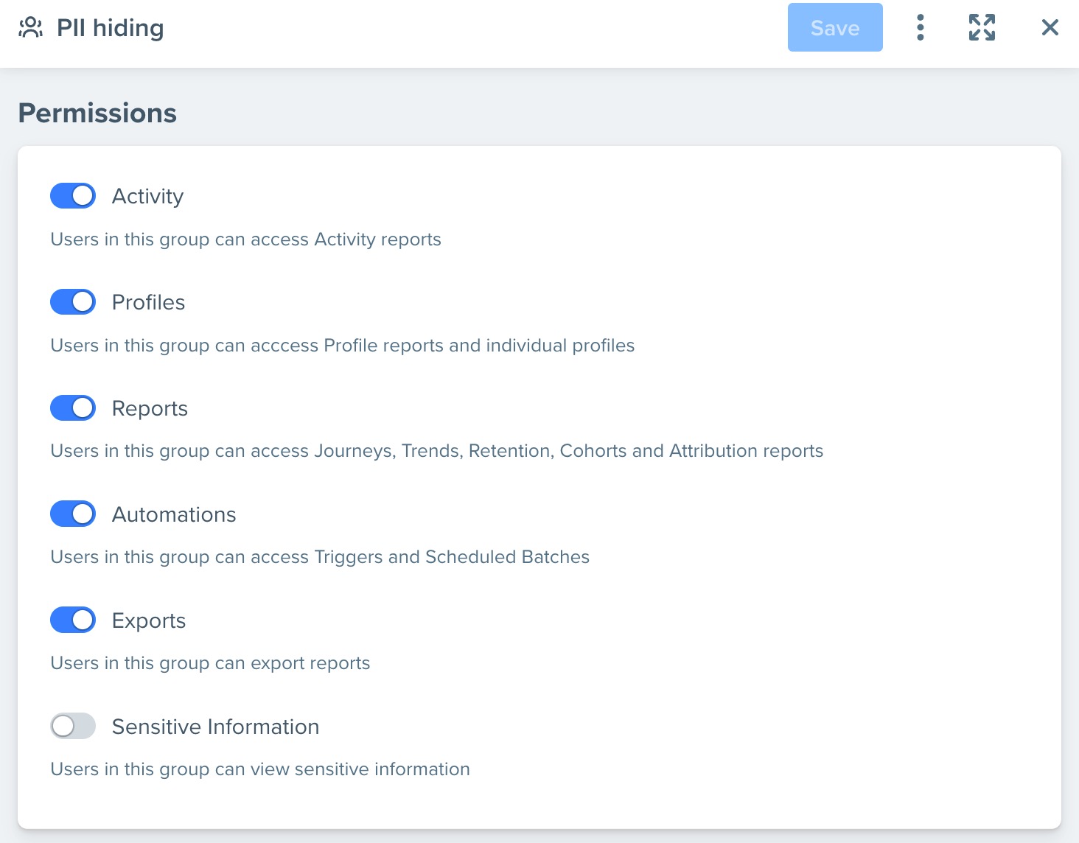Enable the Sensitive Information toggle
This screenshot has height=843, width=1079.
tap(73, 727)
